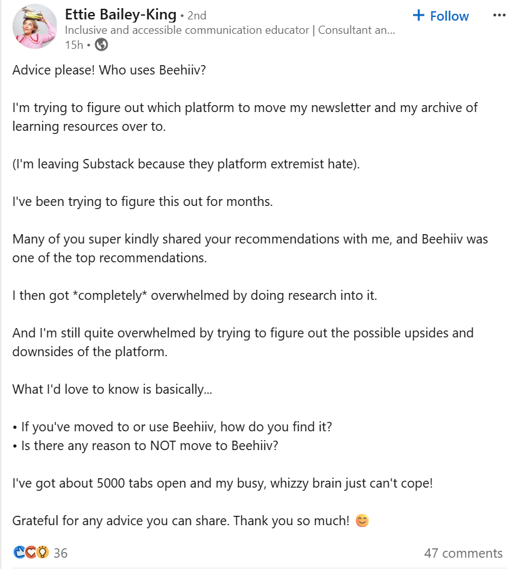View reactors by clicking the 36 count
Image resolution: width=512 pixels, height=569 pixels.
59,553
